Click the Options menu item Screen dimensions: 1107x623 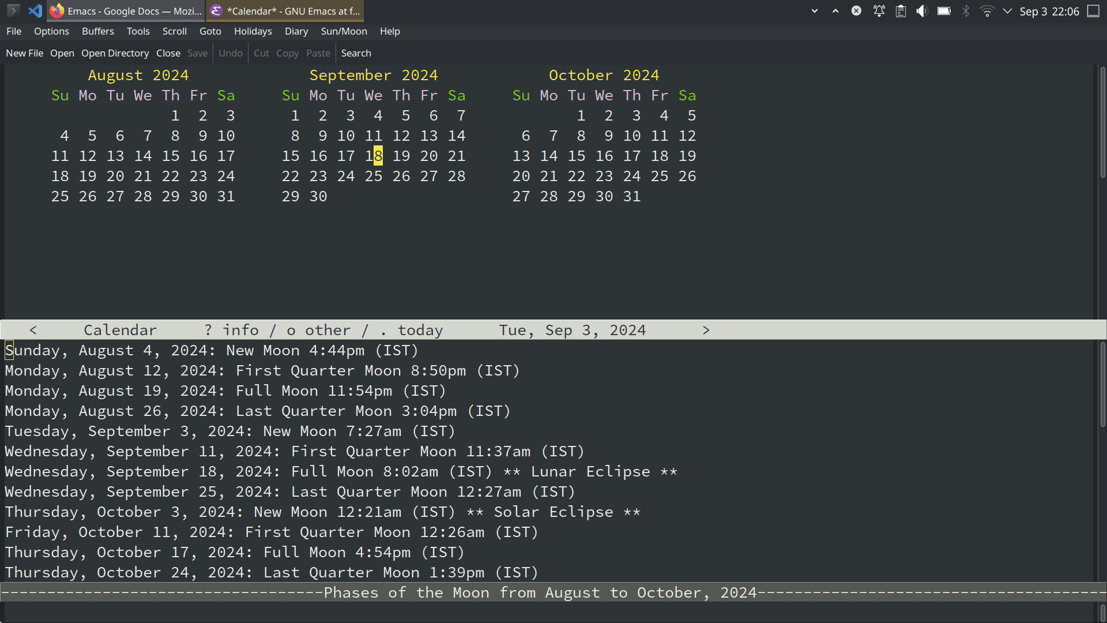click(x=51, y=31)
